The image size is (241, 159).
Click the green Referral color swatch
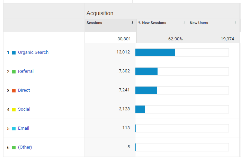click(14, 72)
